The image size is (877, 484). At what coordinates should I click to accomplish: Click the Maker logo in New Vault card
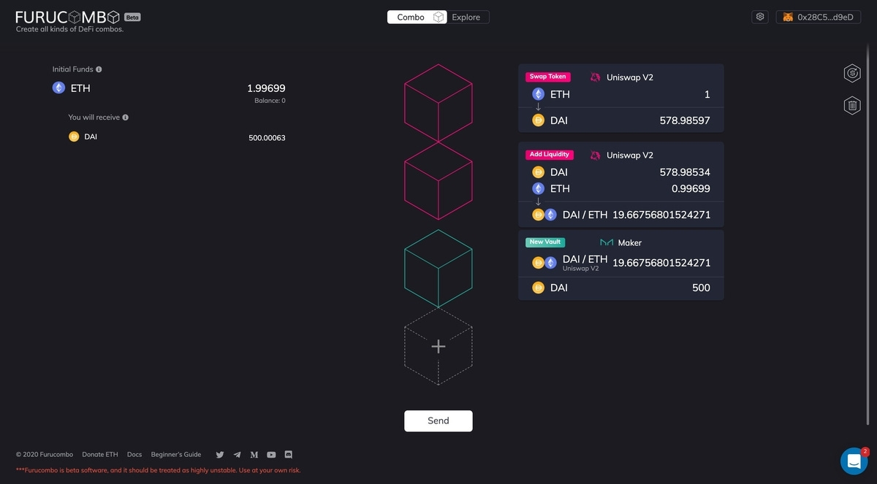coord(607,242)
